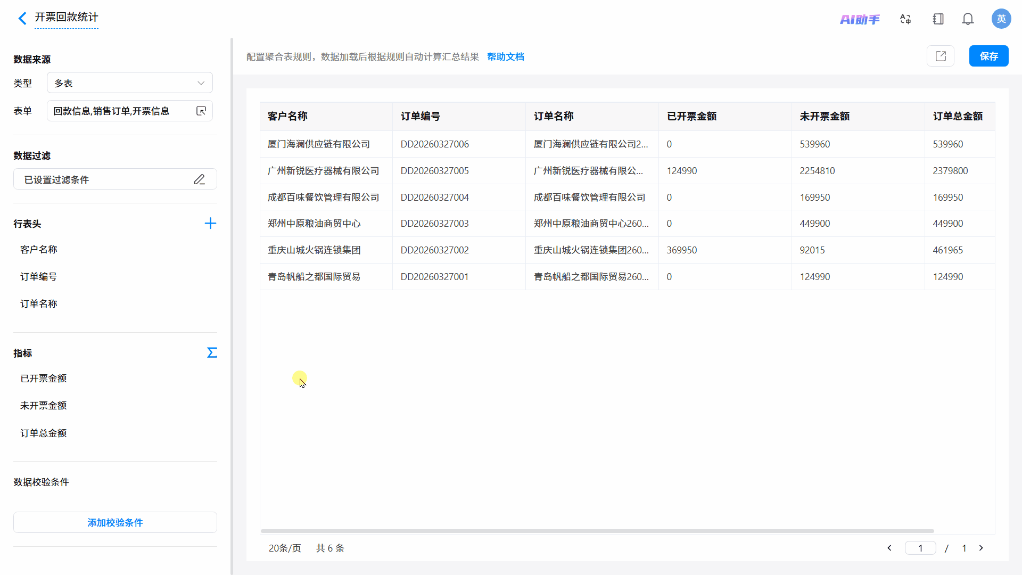The width and height of the screenshot is (1022, 575).
Task: Click the sigma icon beside 指标
Action: click(212, 352)
